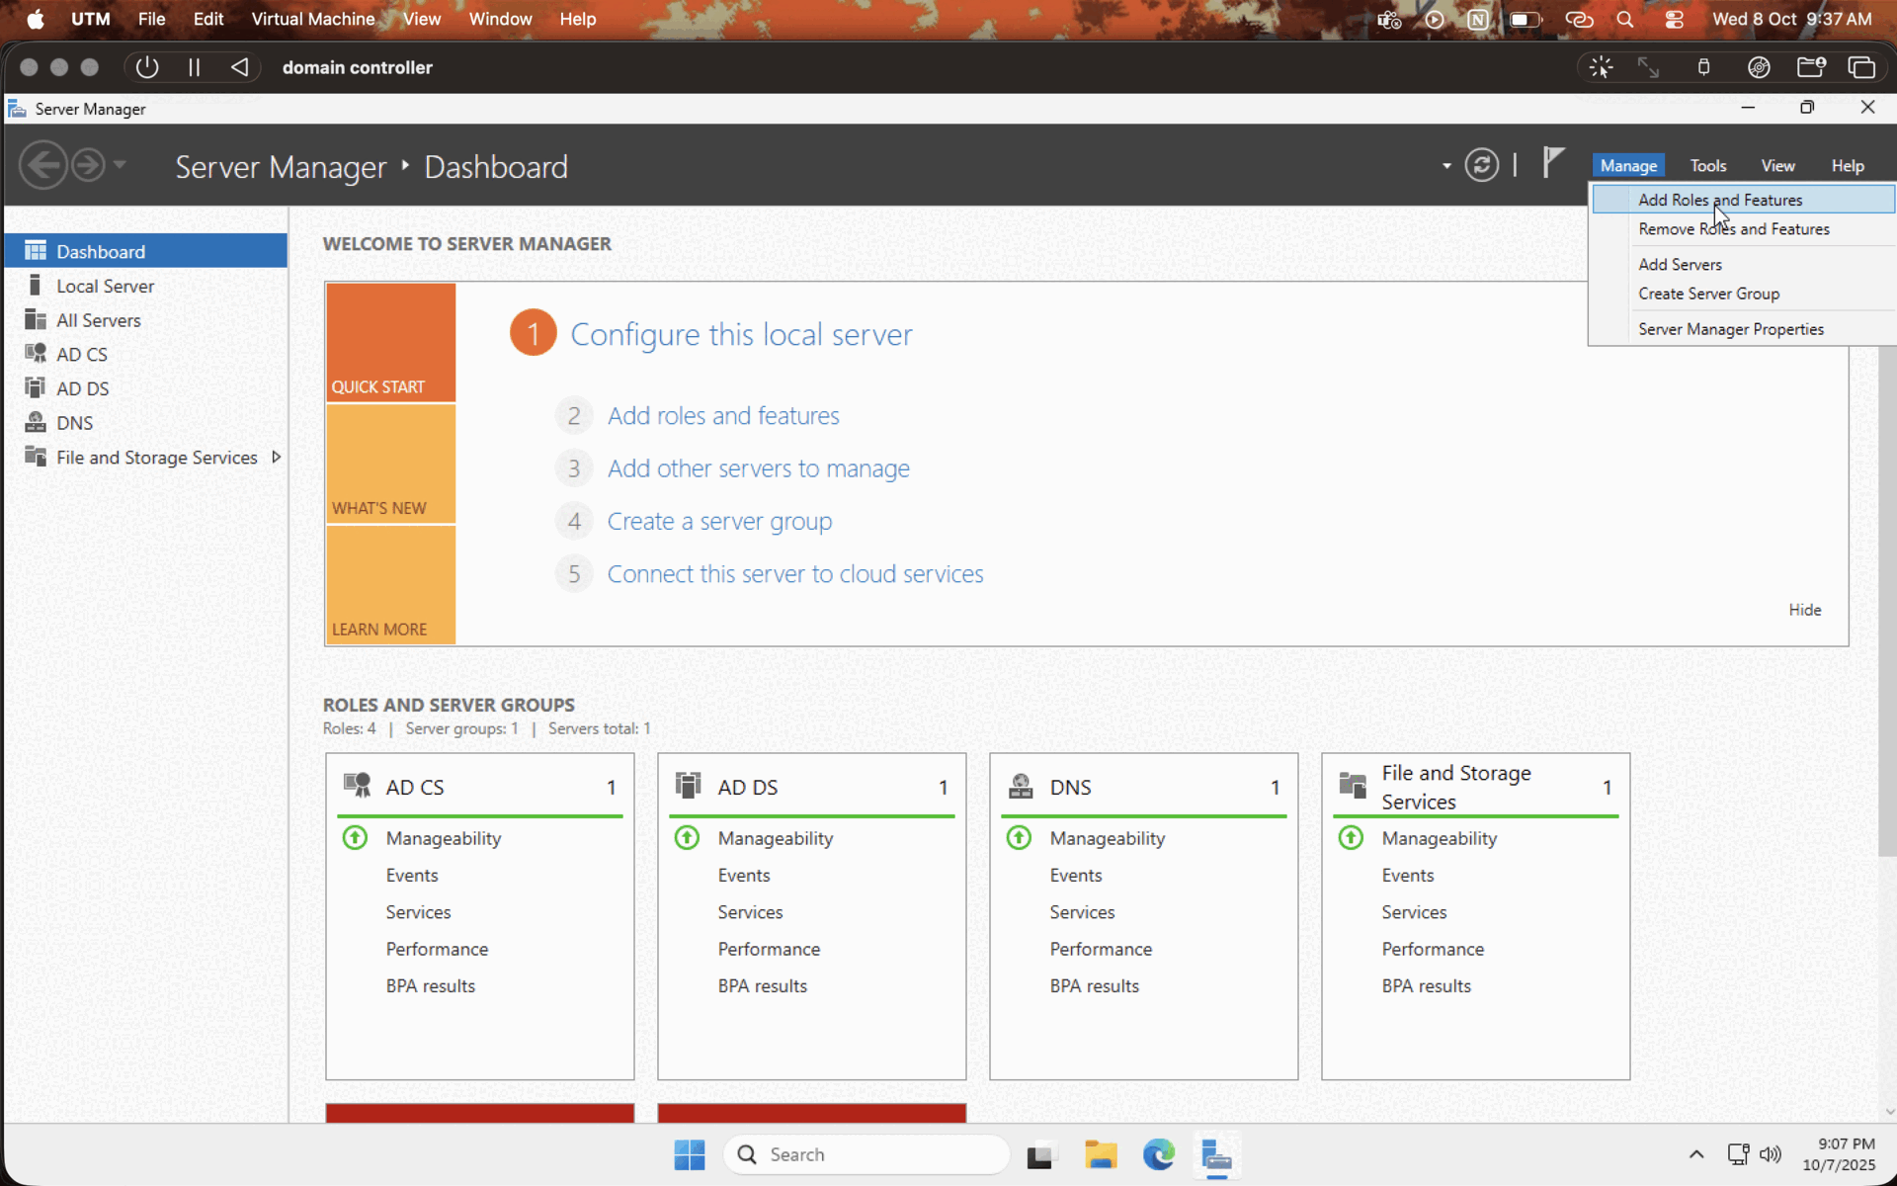Open Microsoft Edge from taskbar
This screenshot has width=1897, height=1186.
(x=1158, y=1154)
